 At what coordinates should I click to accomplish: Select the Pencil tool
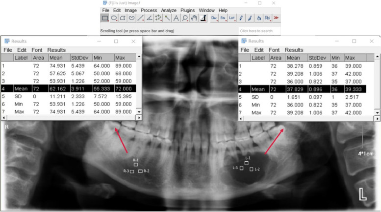click(241, 18)
